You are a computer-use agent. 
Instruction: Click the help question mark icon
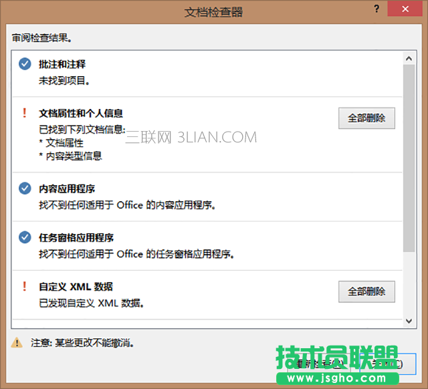coord(377,9)
